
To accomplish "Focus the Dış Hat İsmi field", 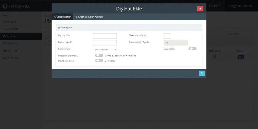I will pos(105,36).
